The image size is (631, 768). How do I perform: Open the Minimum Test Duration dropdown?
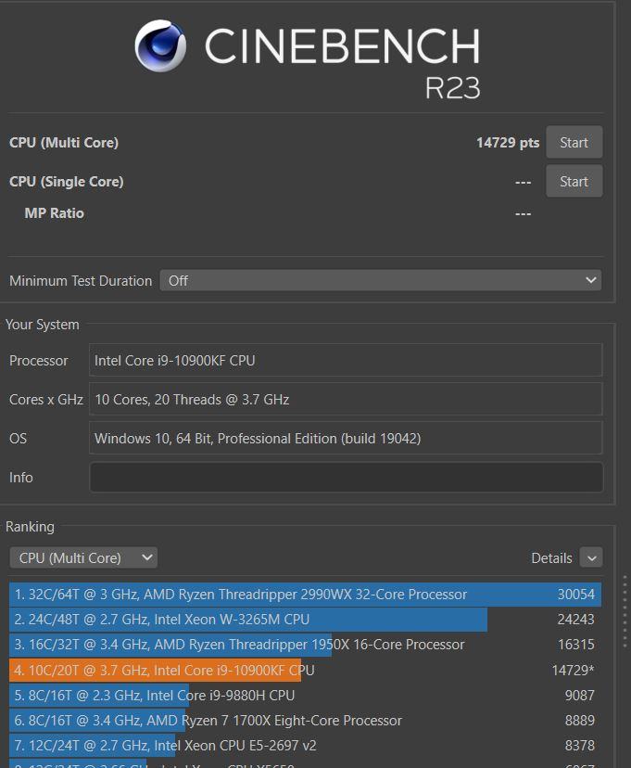(x=381, y=281)
